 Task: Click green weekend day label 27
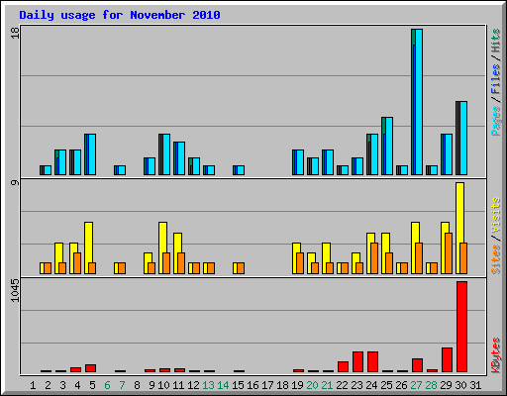coord(416,385)
